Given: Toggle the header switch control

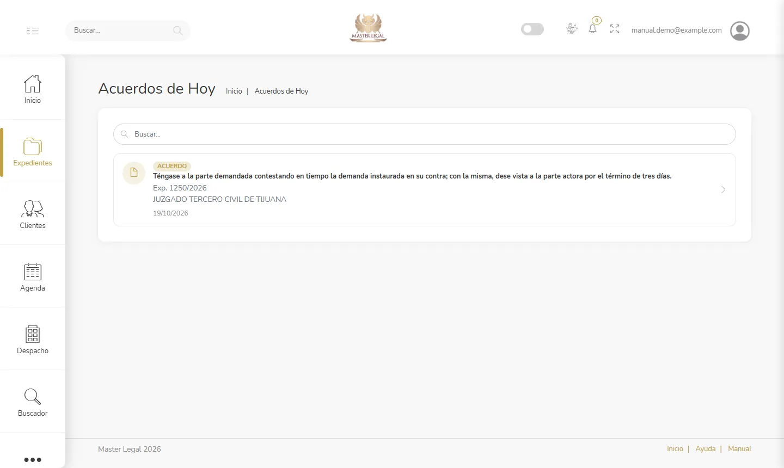Looking at the screenshot, I should [532, 29].
